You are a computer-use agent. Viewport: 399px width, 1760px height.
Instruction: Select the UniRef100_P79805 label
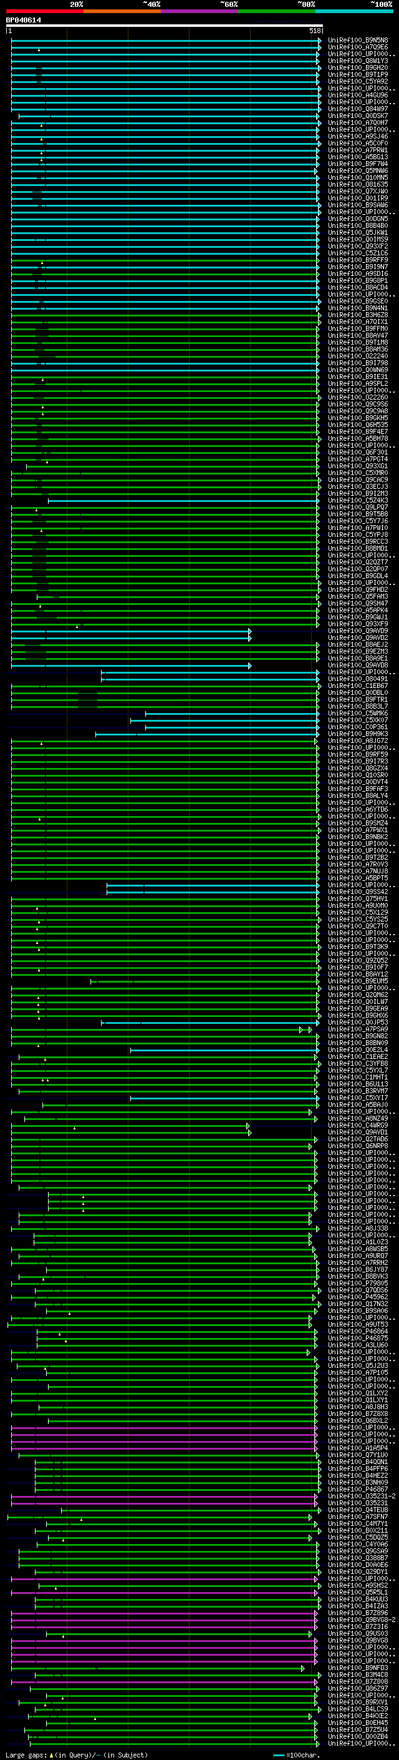tap(357, 1283)
